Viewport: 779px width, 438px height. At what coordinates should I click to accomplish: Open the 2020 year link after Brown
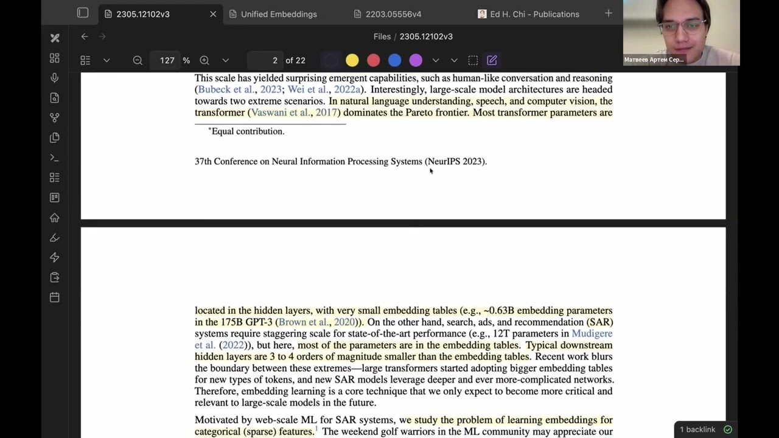pyautogui.click(x=344, y=322)
